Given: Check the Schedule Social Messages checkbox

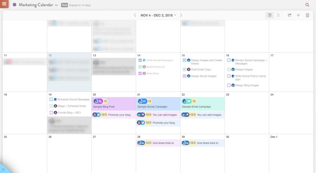Looking at the screenshot, I should [x=51, y=99].
